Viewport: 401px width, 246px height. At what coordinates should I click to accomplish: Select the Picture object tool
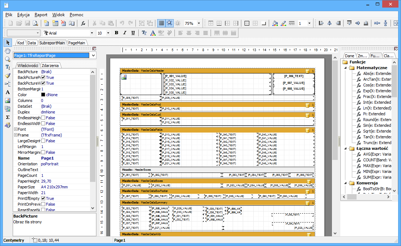8,100
